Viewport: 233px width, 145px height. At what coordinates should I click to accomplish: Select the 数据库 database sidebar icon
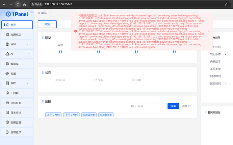[x=7, y=64]
